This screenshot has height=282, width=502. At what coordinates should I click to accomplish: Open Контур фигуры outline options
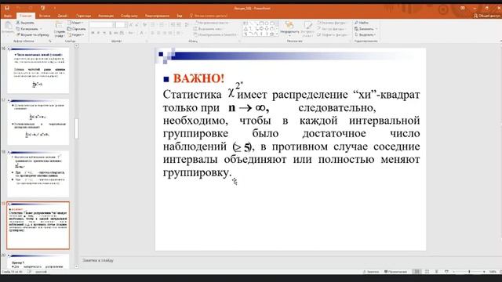point(332,29)
